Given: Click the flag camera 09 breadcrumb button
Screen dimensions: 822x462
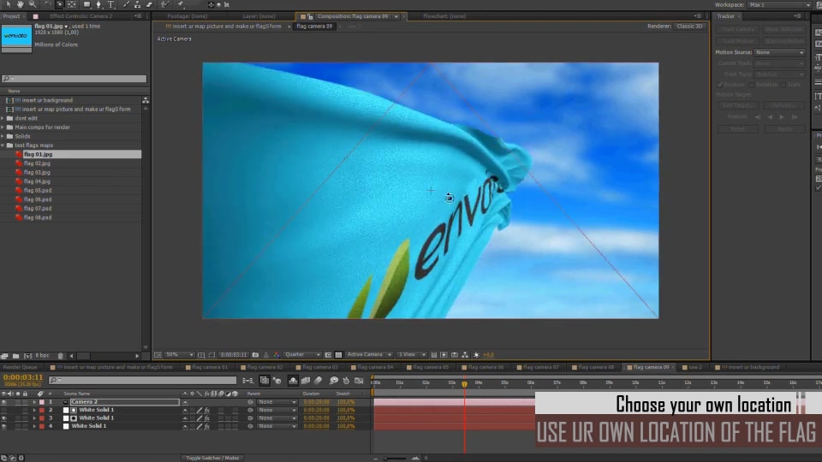Looking at the screenshot, I should tap(314, 26).
